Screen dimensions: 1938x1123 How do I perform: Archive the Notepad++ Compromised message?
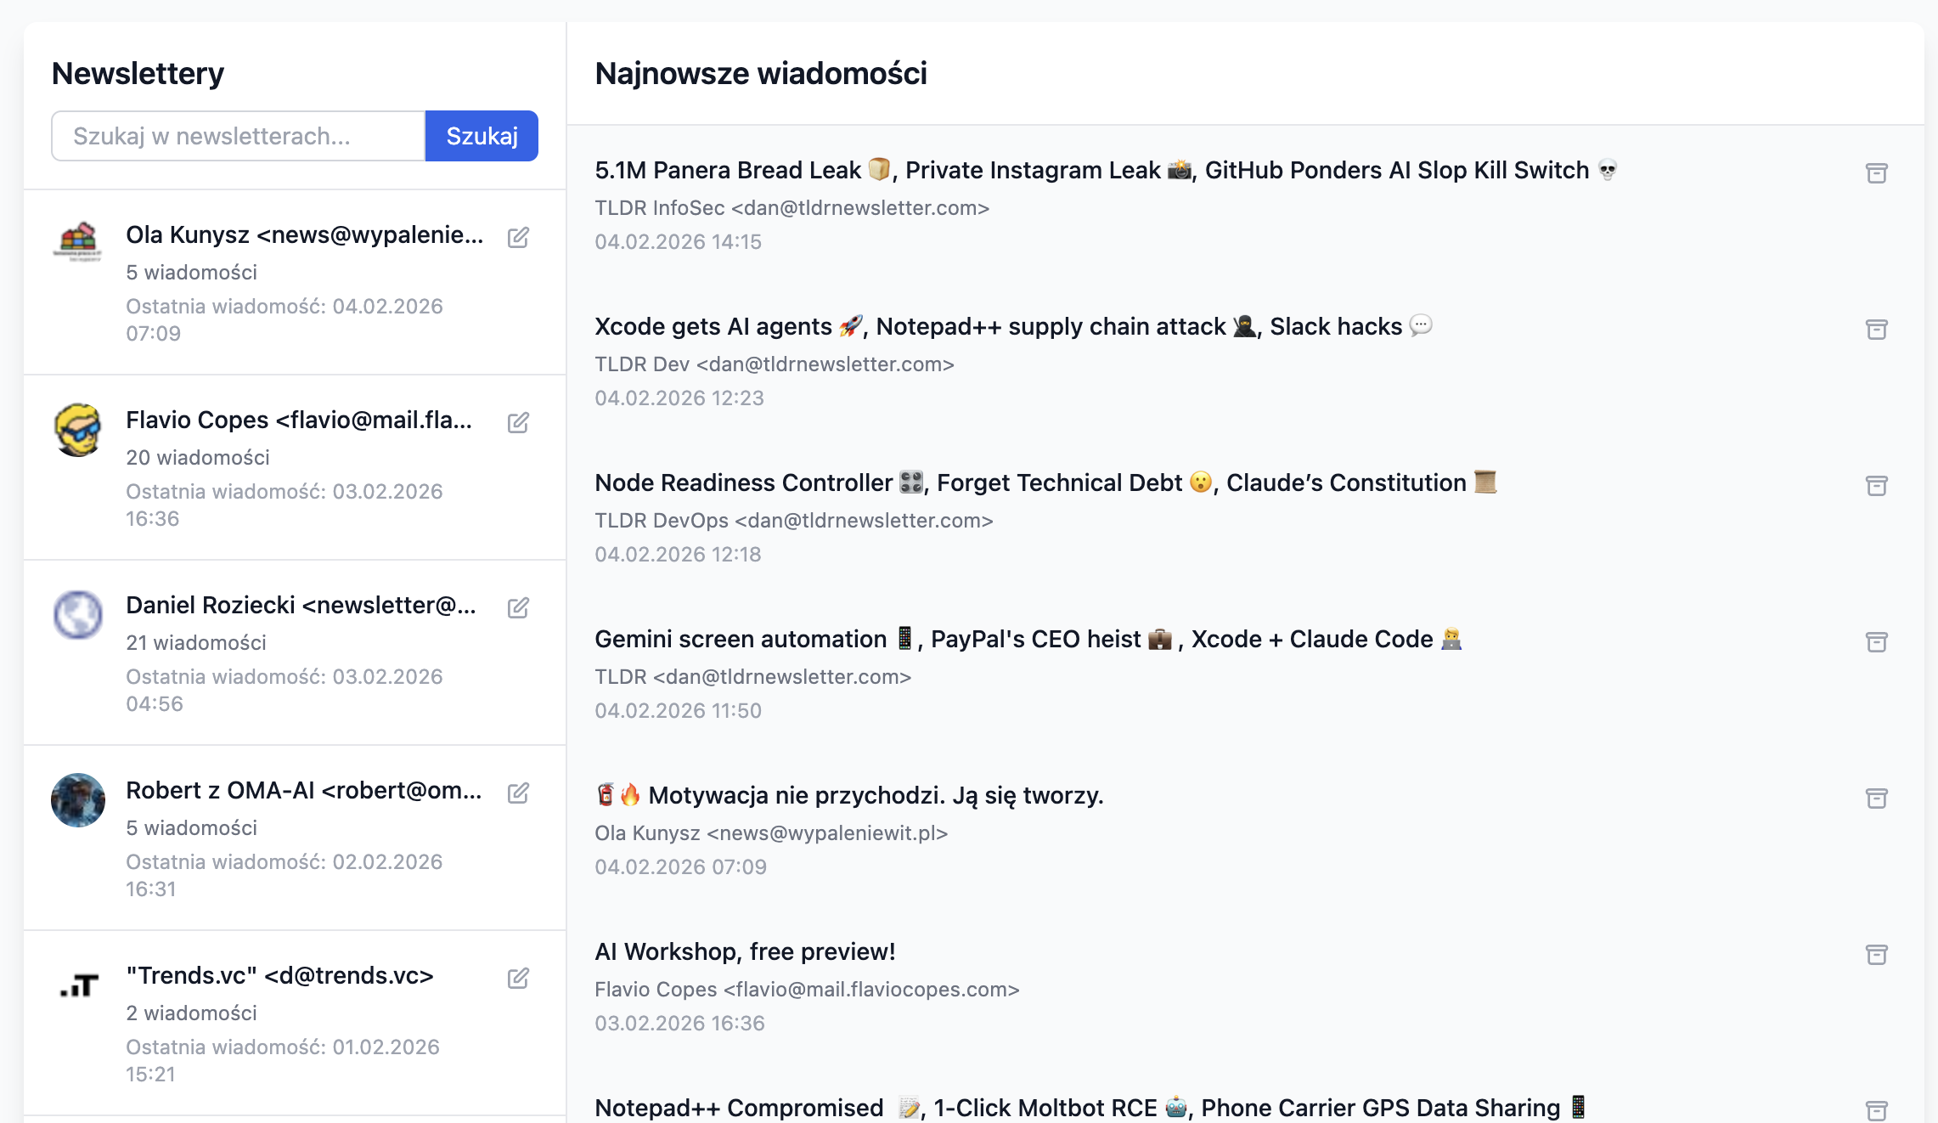1876,1110
